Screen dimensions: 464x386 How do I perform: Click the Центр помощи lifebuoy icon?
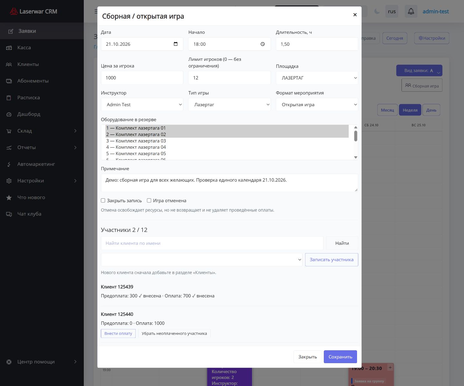9,362
